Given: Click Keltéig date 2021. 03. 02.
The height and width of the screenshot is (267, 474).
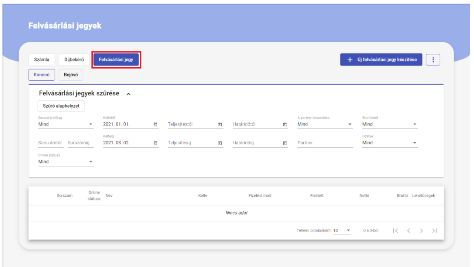Looking at the screenshot, I should pyautogui.click(x=117, y=143).
